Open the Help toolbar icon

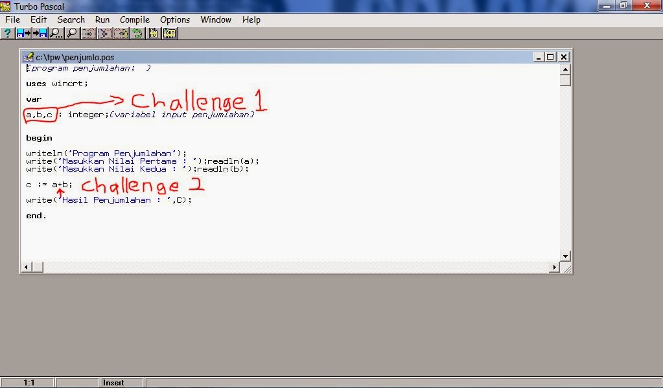tap(6, 32)
